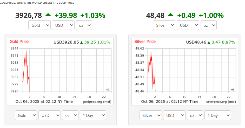Click the green up arrow beside silver price 48,48
This screenshot has height=128, width=245.
pos(171,15)
